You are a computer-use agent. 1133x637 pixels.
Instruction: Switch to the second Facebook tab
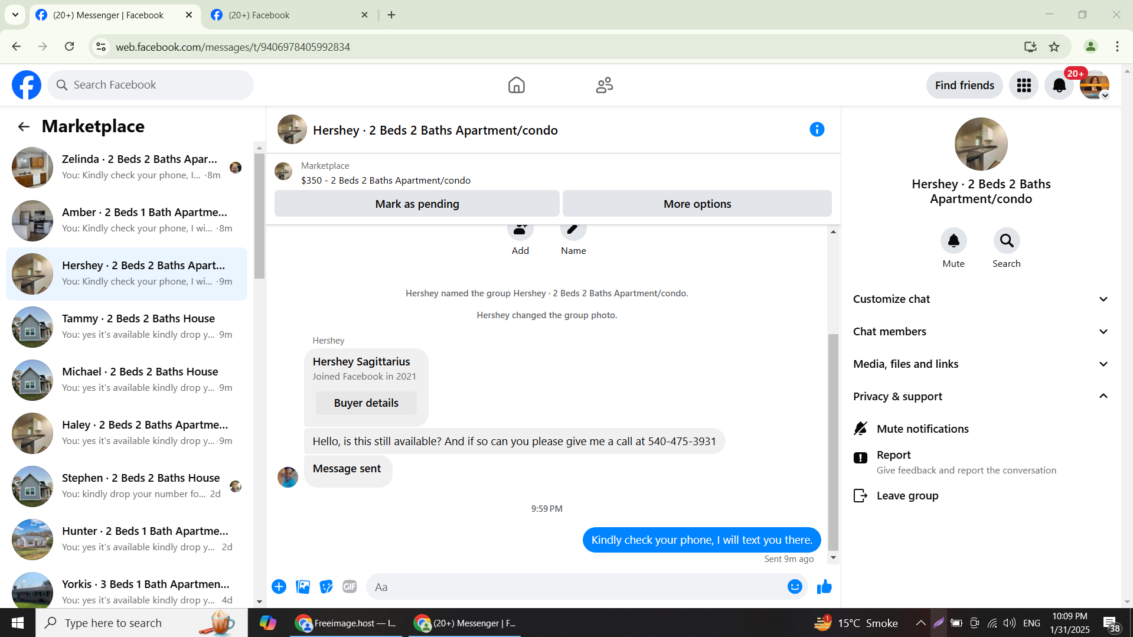(289, 15)
